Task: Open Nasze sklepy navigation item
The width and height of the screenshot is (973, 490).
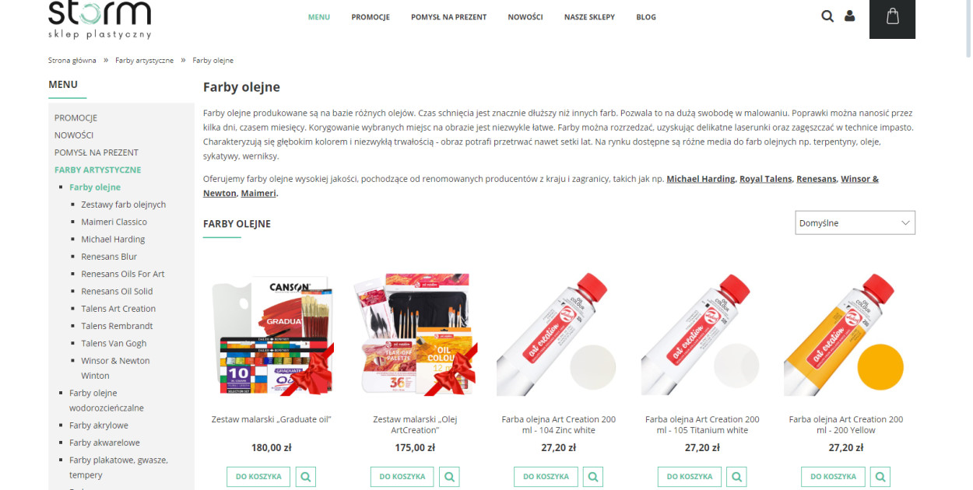Action: click(589, 17)
